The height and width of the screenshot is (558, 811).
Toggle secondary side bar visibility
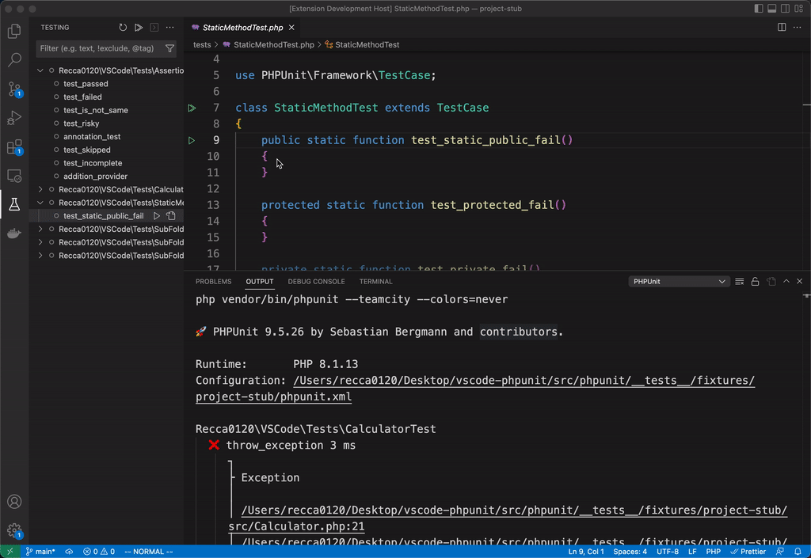(x=785, y=9)
